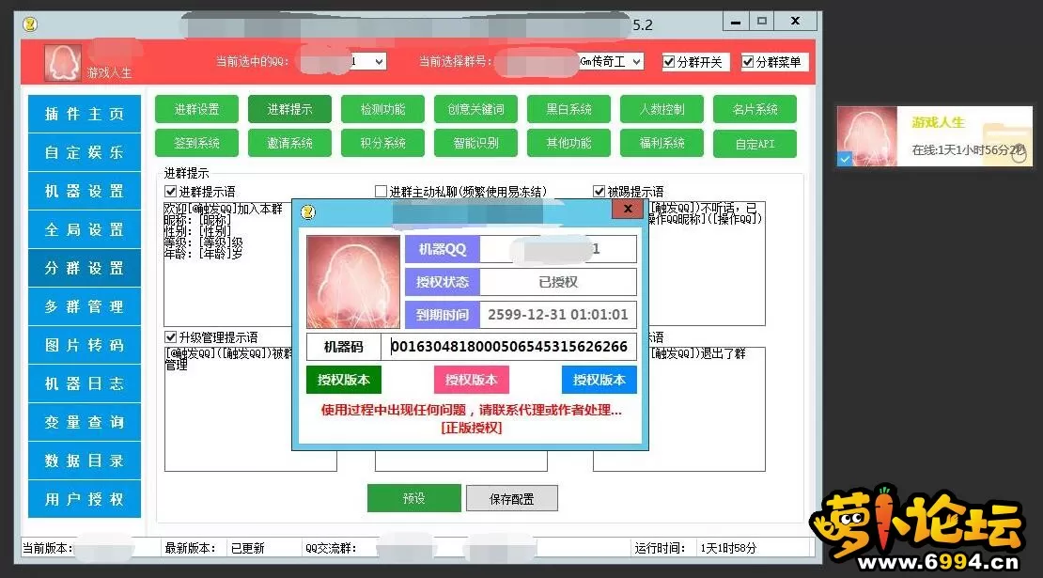Open the 其他功能 section
Screen dimensions: 1043x578
(x=568, y=143)
